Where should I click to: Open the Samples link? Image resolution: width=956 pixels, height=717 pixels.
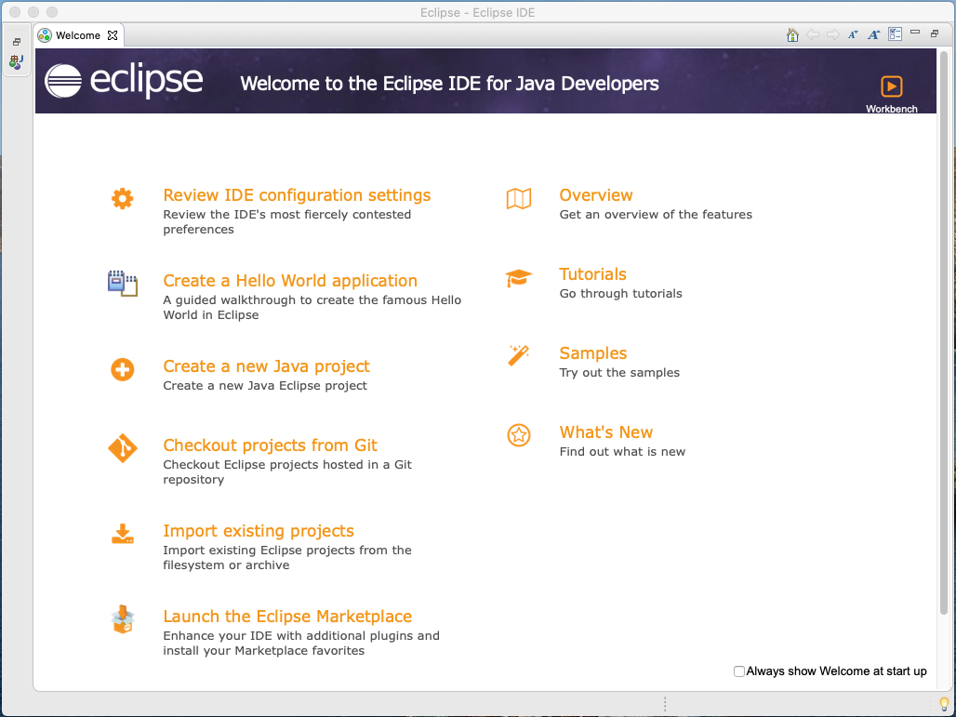point(592,353)
